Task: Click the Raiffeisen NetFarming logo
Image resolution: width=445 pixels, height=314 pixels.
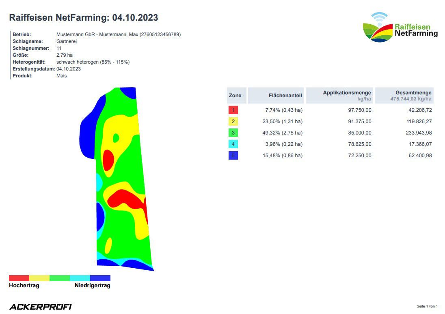Action: pyautogui.click(x=400, y=27)
